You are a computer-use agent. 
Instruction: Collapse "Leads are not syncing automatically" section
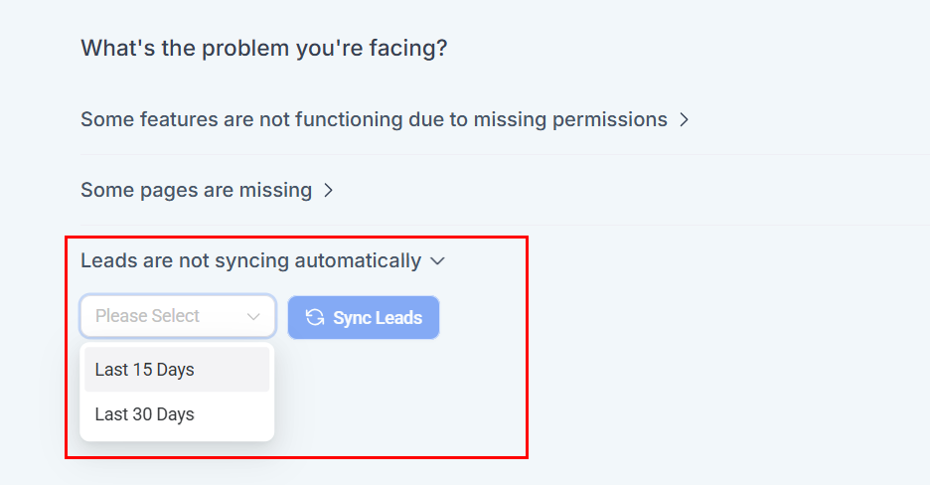[x=251, y=261]
